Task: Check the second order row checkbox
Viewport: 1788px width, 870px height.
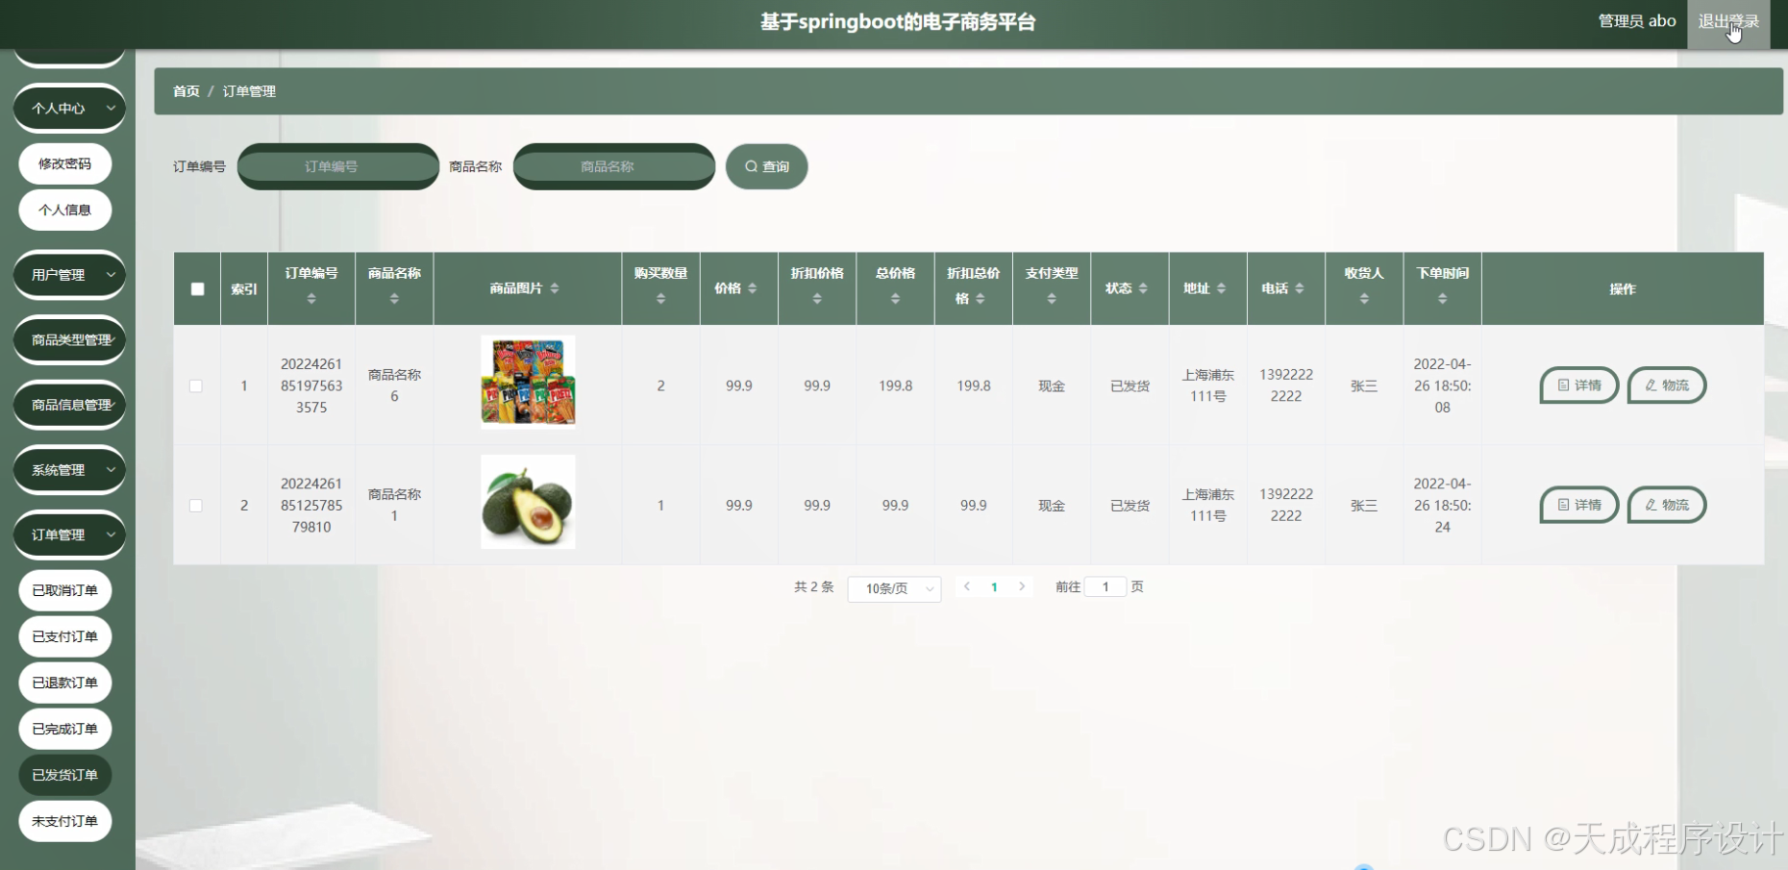Action: [x=196, y=505]
